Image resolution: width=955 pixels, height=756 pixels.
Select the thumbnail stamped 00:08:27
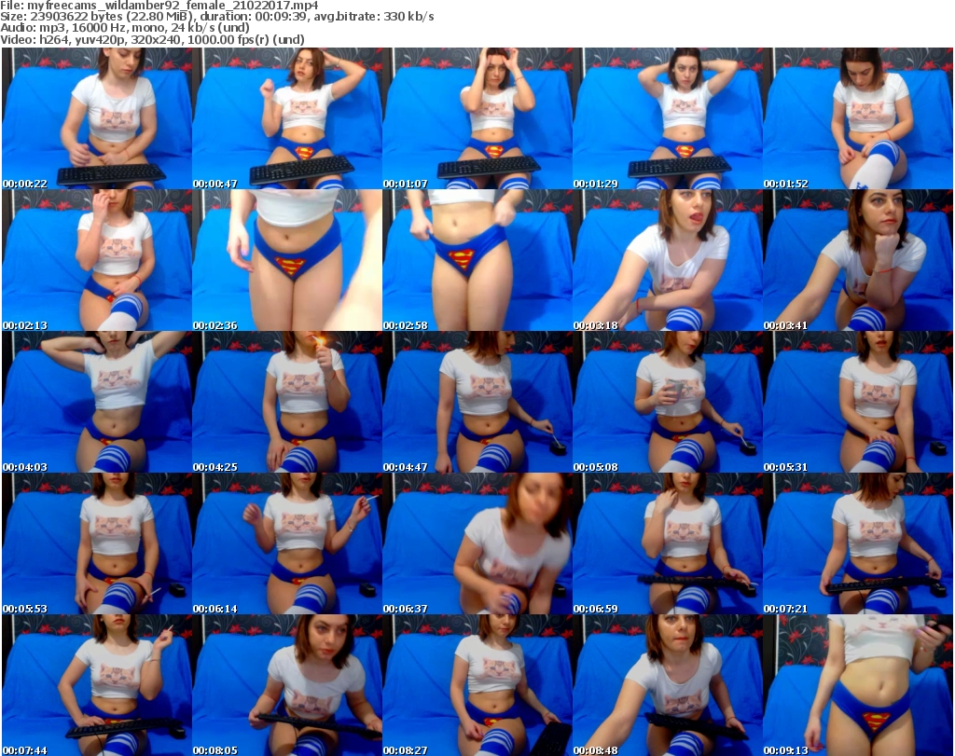click(x=477, y=685)
